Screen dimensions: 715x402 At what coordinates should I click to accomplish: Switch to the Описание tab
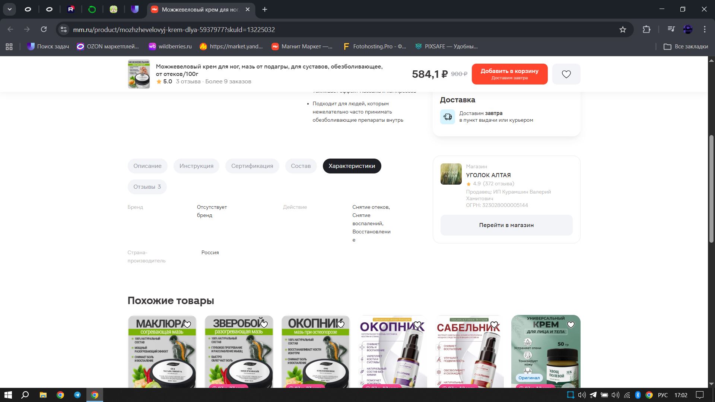pos(147,166)
